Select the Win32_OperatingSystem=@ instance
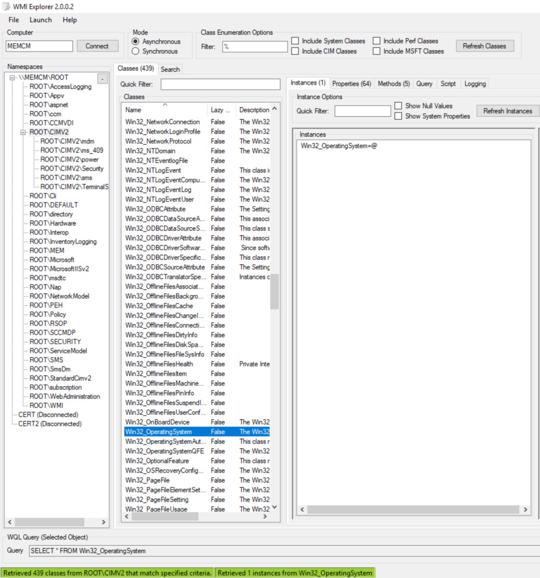 pos(339,146)
